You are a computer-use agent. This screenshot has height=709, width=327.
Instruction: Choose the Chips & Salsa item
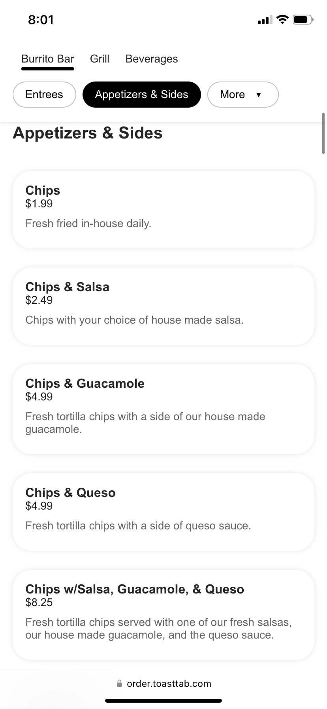click(163, 306)
